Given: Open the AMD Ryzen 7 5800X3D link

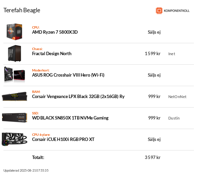Looking at the screenshot, I should pos(55,32).
